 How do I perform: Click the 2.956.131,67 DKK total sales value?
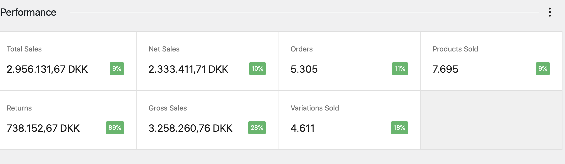click(x=47, y=69)
